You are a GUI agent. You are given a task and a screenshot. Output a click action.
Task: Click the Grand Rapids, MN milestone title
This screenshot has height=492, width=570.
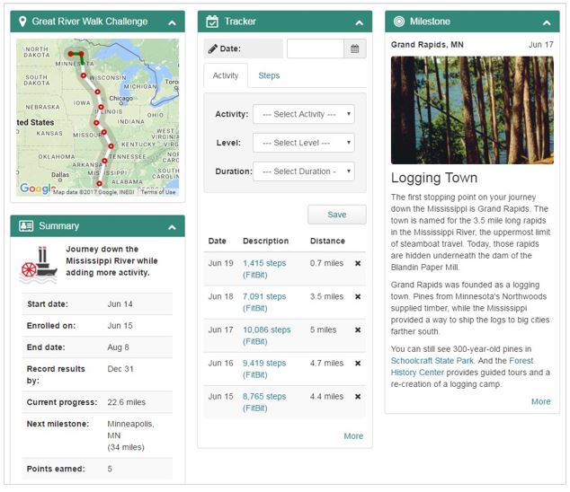pos(427,45)
